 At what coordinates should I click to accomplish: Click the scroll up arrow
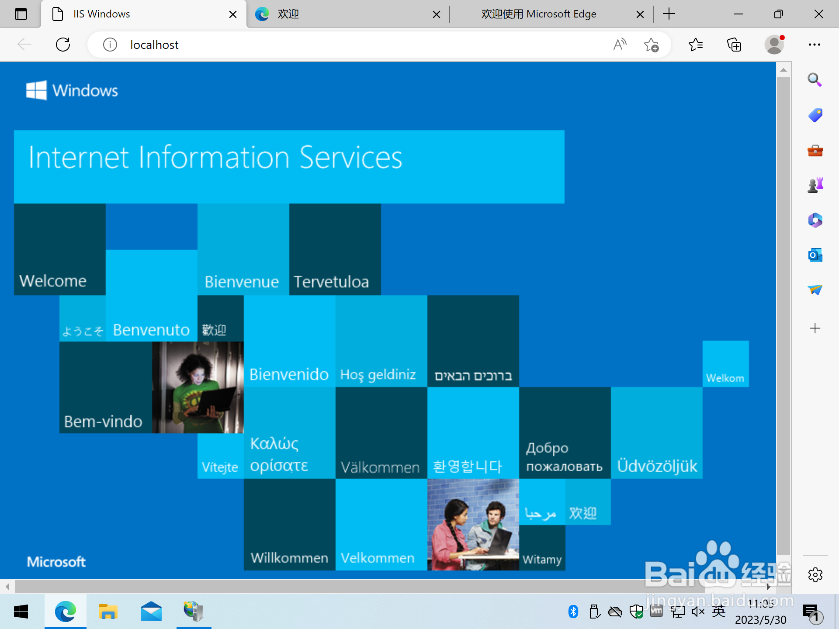(x=783, y=70)
